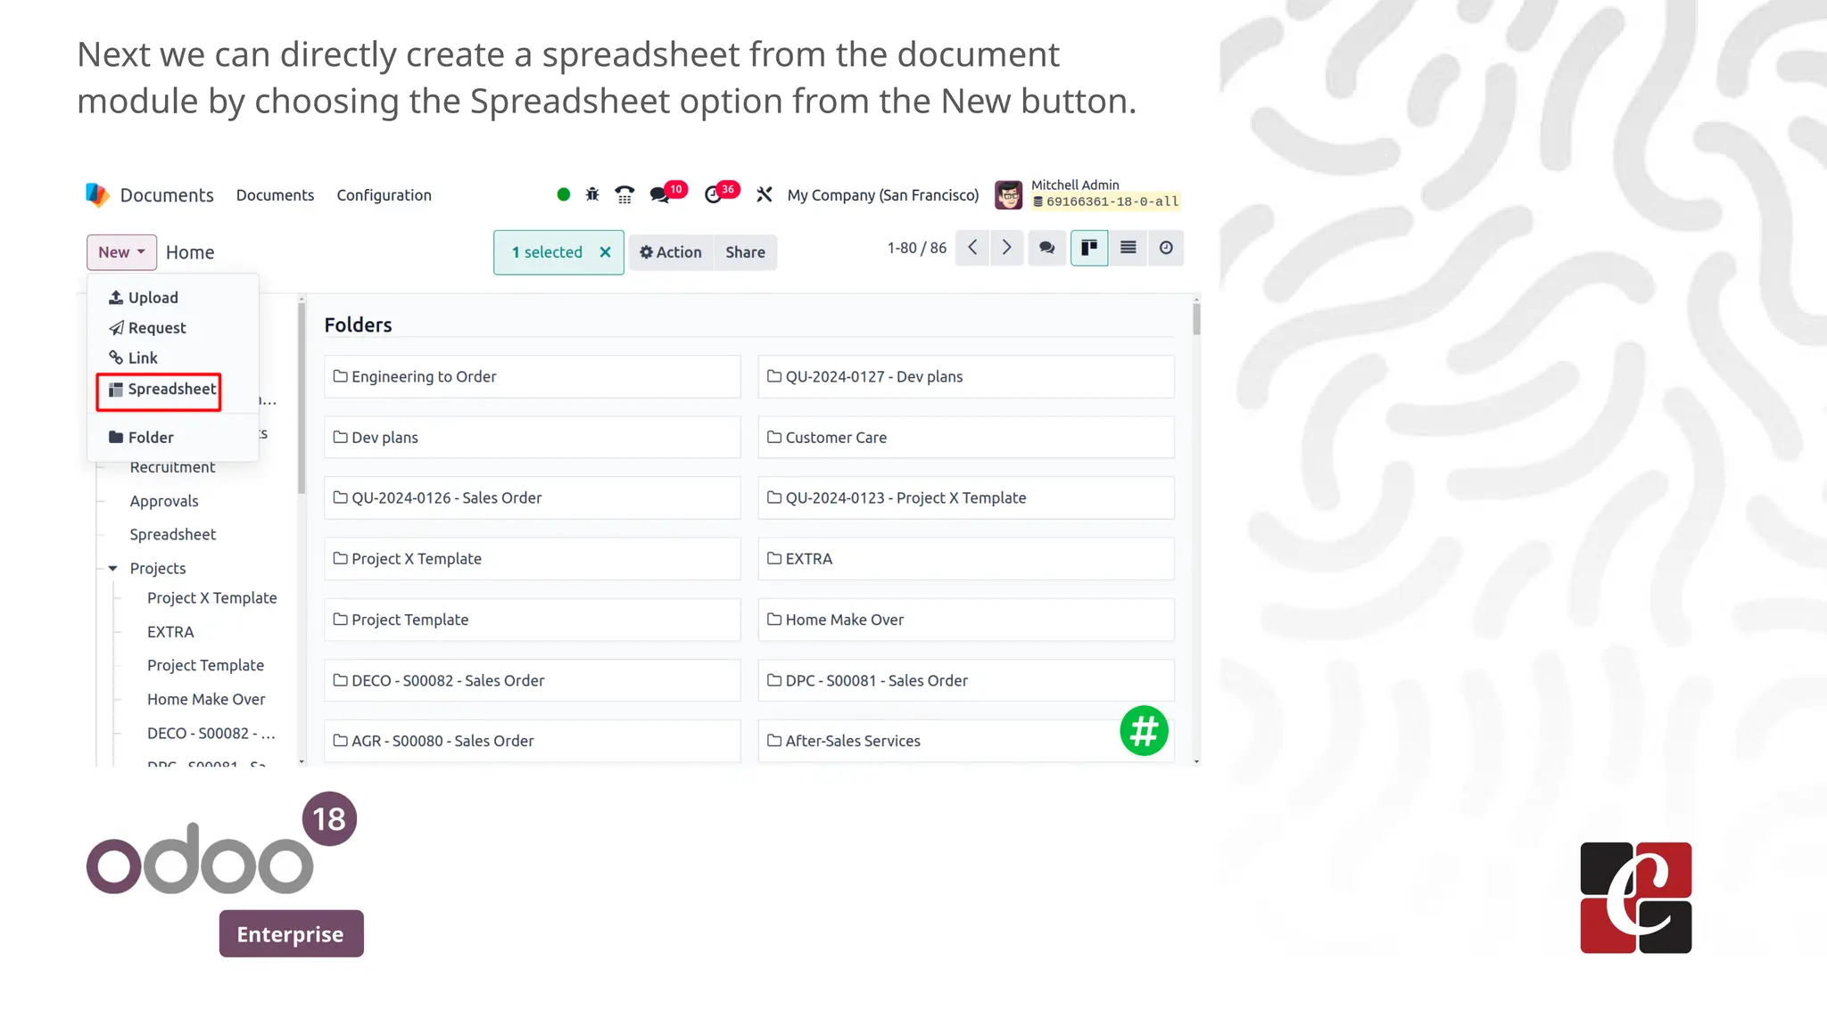This screenshot has height=1027, width=1827.
Task: Click the tools wrench icon
Action: click(765, 194)
